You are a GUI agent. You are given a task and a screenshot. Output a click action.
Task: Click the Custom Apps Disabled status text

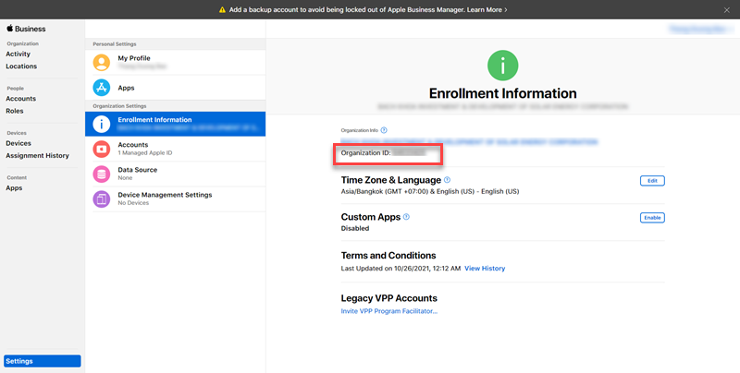coord(355,228)
